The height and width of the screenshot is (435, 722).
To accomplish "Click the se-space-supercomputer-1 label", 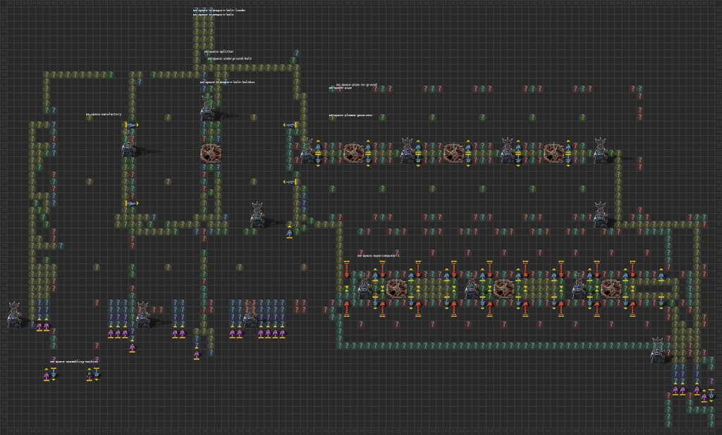I will (x=379, y=256).
